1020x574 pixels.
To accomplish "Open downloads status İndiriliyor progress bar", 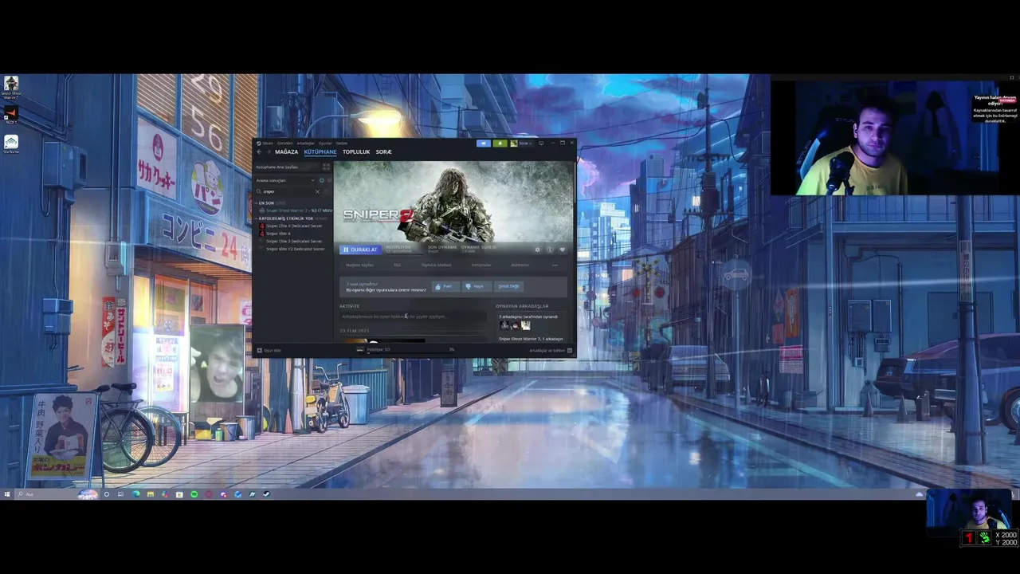I will click(406, 350).
